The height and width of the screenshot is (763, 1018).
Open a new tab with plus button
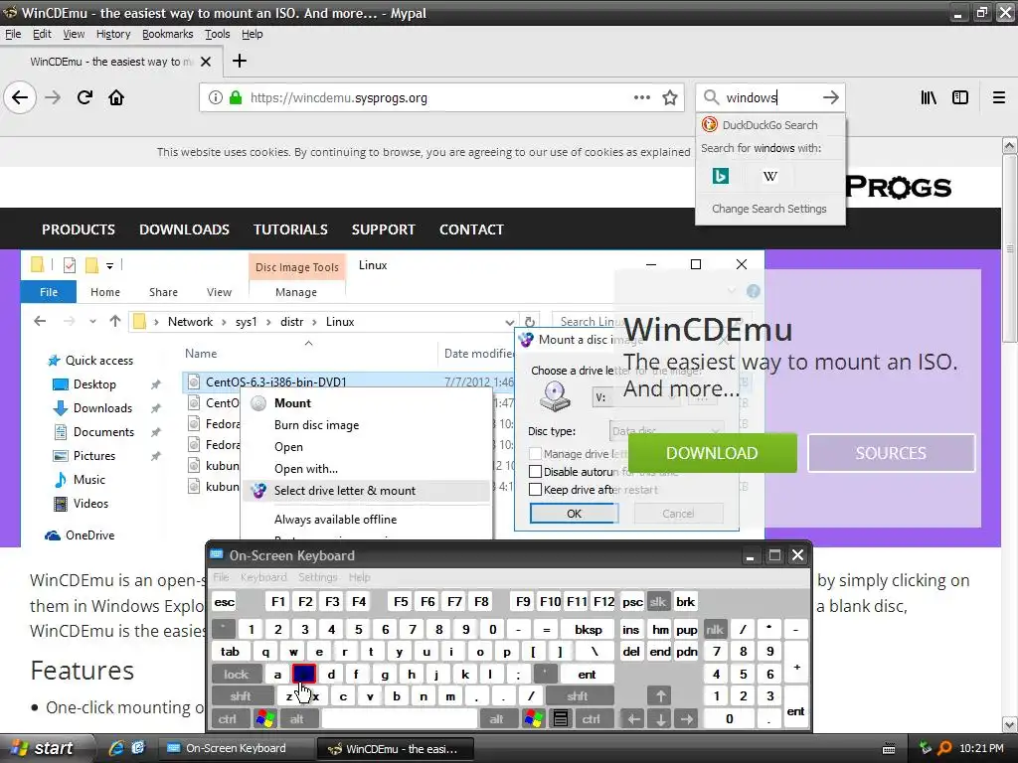pos(239,61)
